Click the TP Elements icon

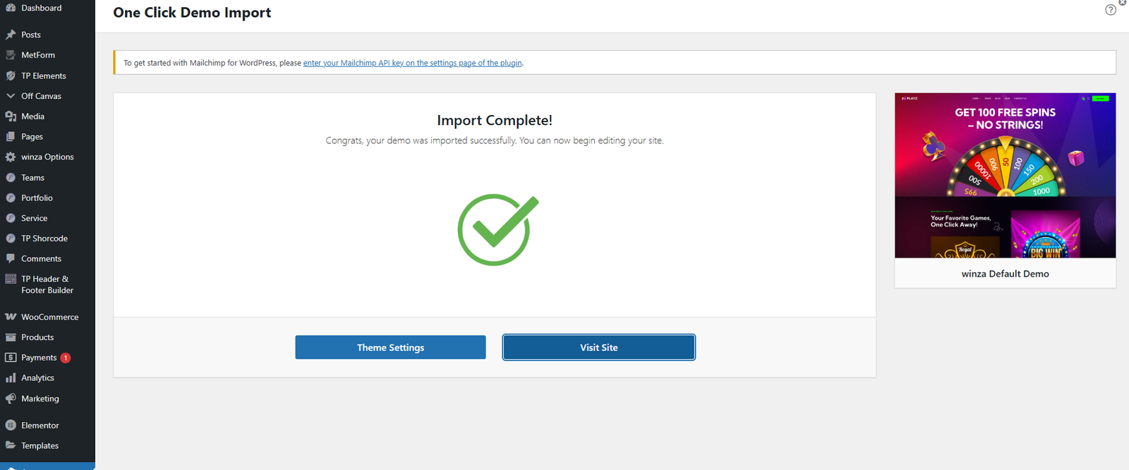(x=11, y=76)
